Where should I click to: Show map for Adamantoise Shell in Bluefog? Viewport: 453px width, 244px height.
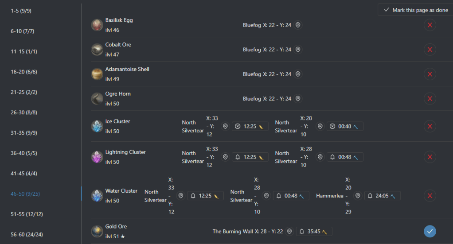click(298, 74)
